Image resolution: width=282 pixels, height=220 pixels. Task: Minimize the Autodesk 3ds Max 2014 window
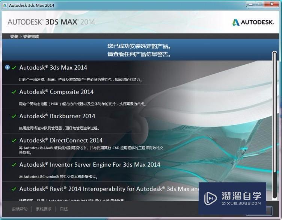point(251,4)
